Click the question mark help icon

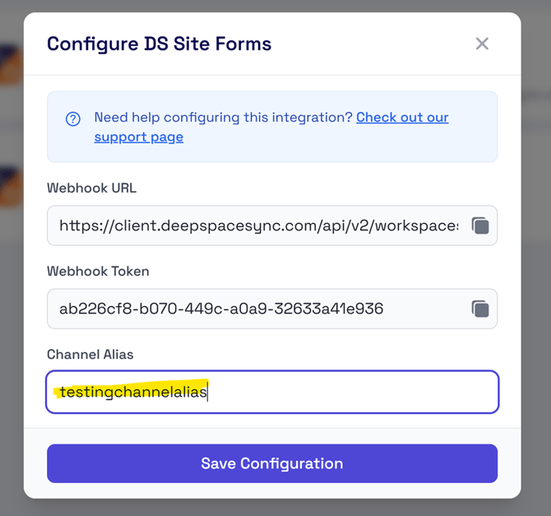point(73,119)
